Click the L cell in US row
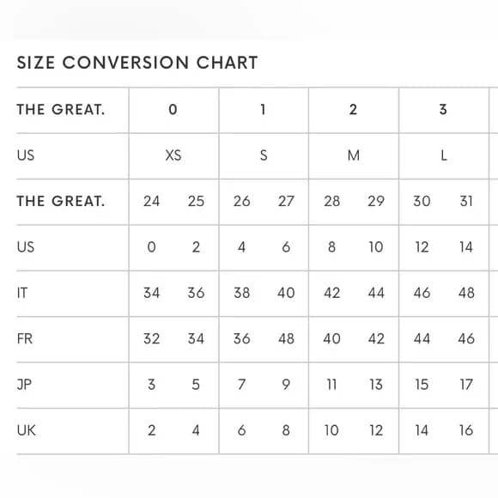The height and width of the screenshot is (498, 498). [444, 155]
